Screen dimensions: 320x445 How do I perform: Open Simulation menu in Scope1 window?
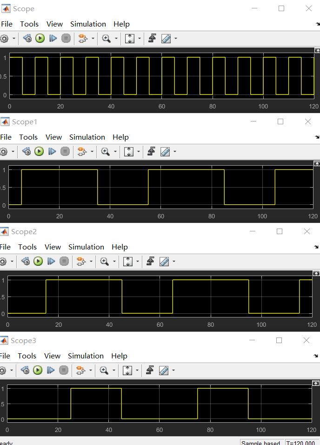(87, 137)
